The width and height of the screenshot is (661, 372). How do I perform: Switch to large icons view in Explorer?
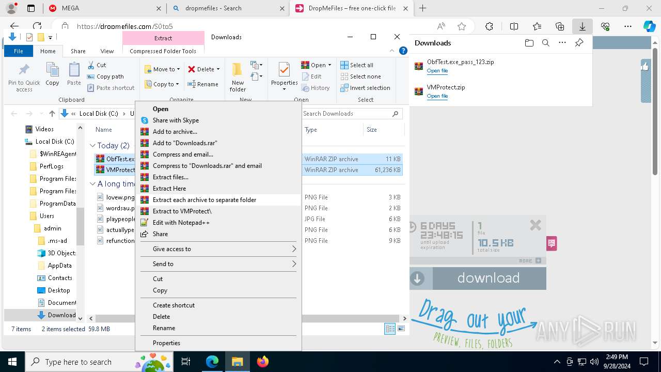tap(401, 329)
